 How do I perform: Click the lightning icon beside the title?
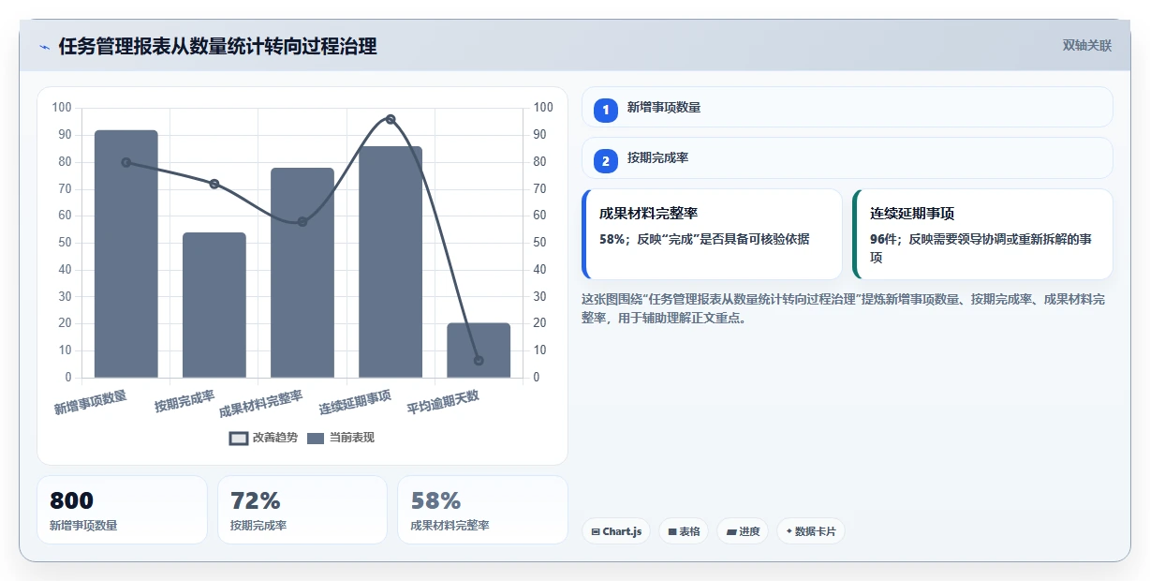(44, 47)
